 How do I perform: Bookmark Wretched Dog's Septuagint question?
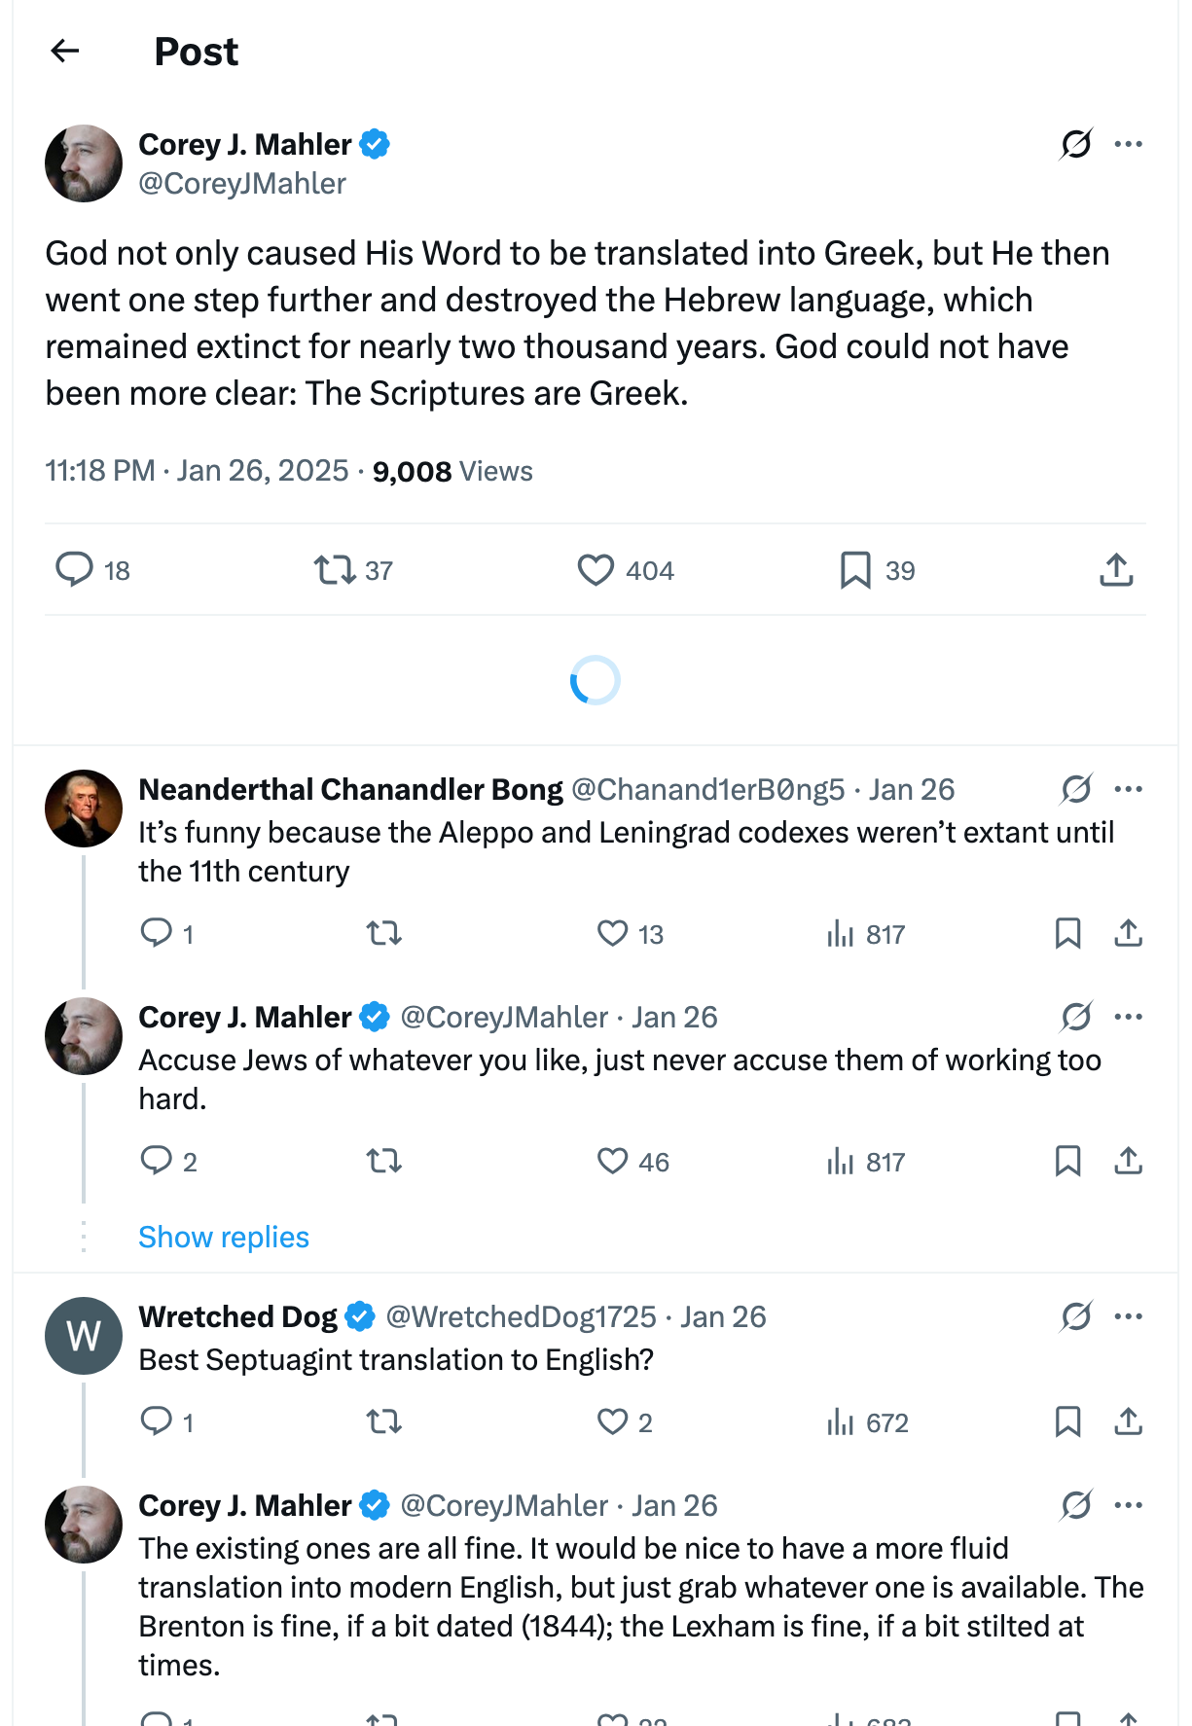point(1067,1421)
